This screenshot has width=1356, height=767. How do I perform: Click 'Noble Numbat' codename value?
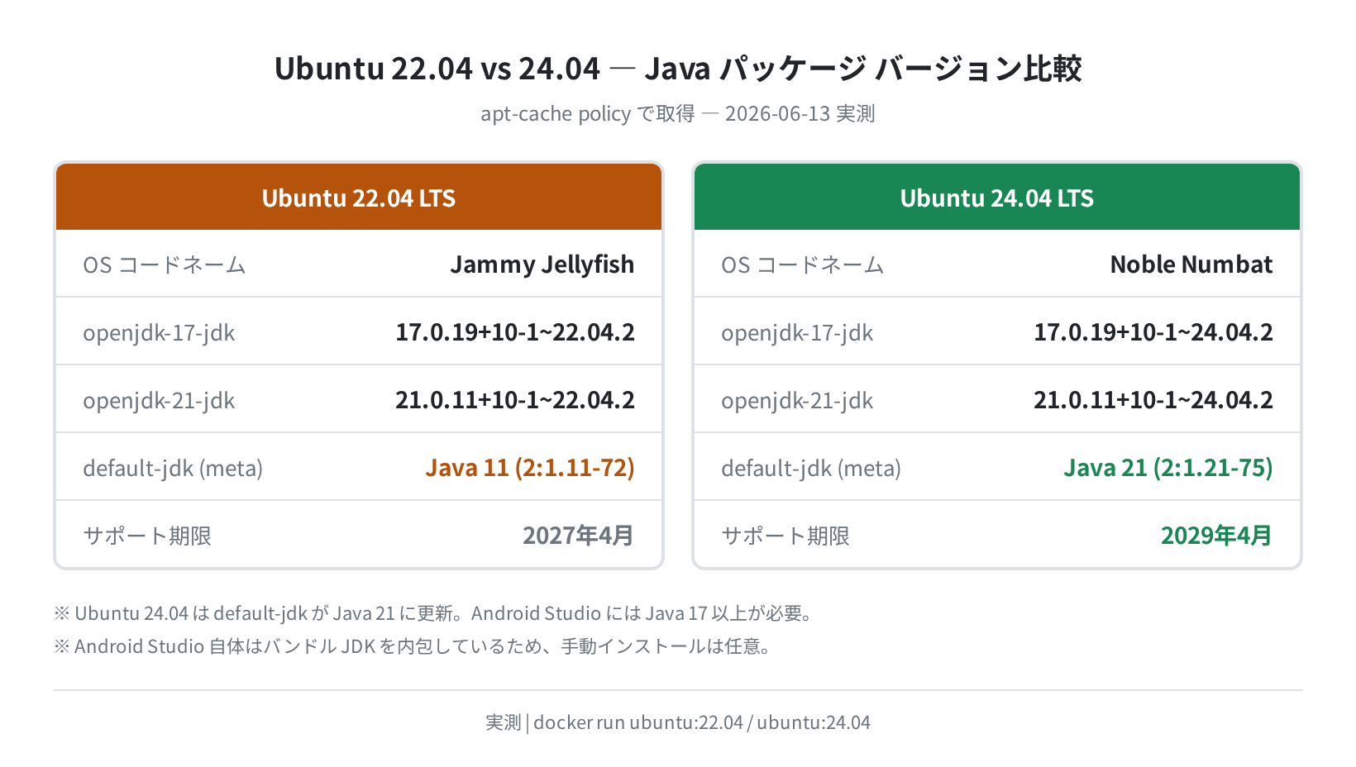pyautogui.click(x=1191, y=264)
